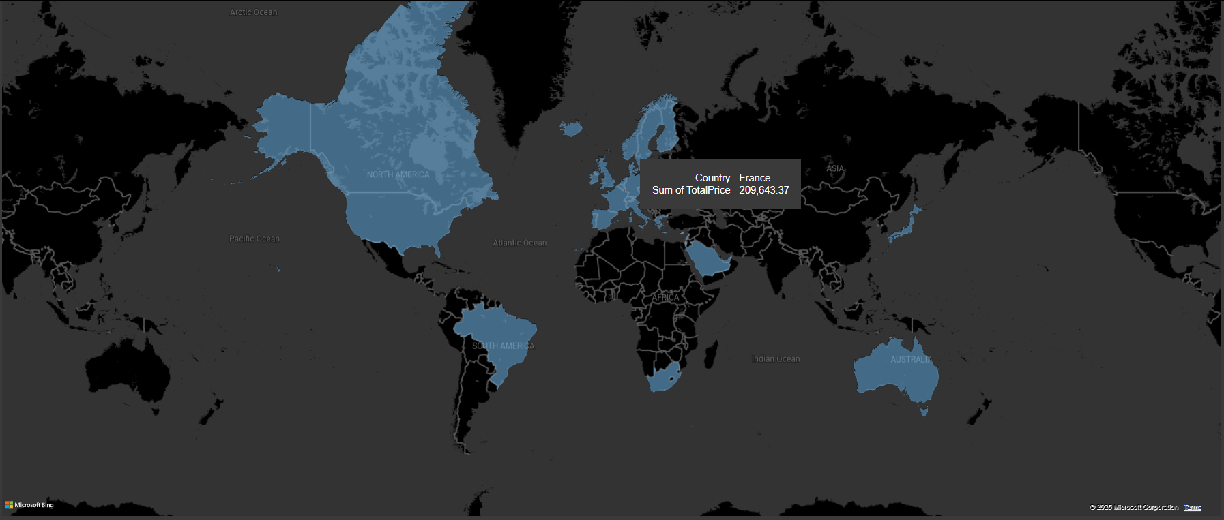The width and height of the screenshot is (1224, 520).
Task: Select highlighted Iceland on the map
Action: pyautogui.click(x=570, y=128)
